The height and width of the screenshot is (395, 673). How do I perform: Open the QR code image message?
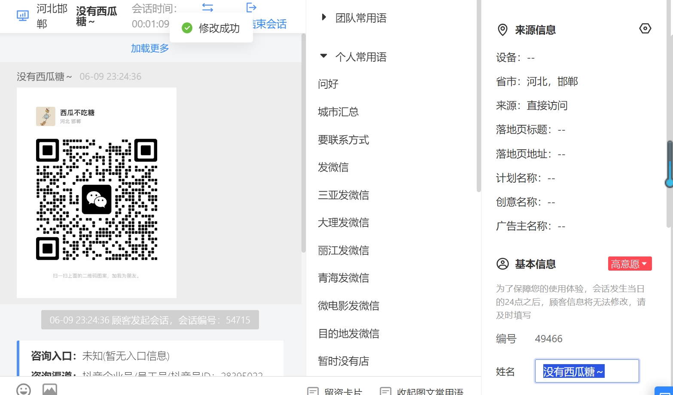point(97,193)
